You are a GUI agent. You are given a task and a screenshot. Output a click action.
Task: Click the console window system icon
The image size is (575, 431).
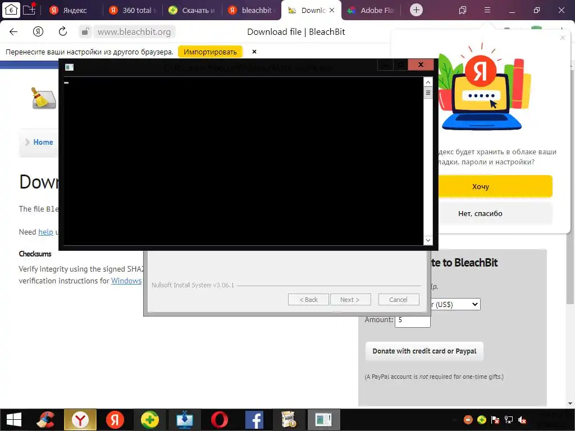(x=69, y=67)
